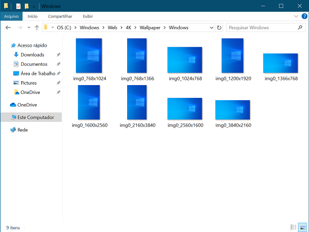Screen dimensions: 309x232
Task: Open Customize Quick Access Toolbar dropdown
Action: click(x=34, y=7)
